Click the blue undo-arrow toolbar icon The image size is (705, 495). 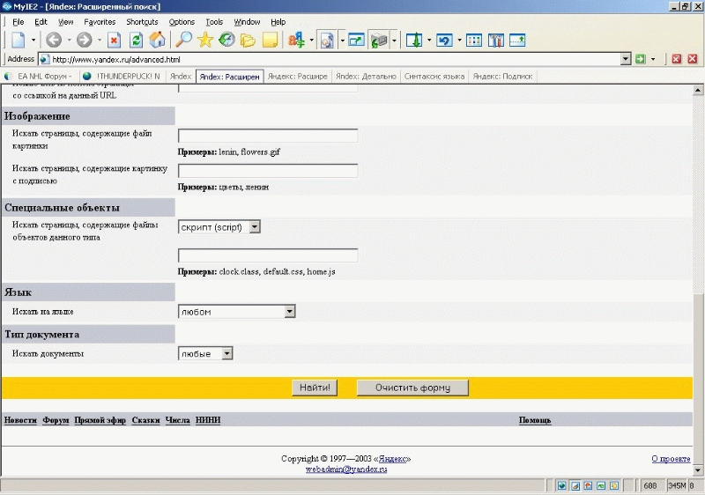tap(444, 40)
